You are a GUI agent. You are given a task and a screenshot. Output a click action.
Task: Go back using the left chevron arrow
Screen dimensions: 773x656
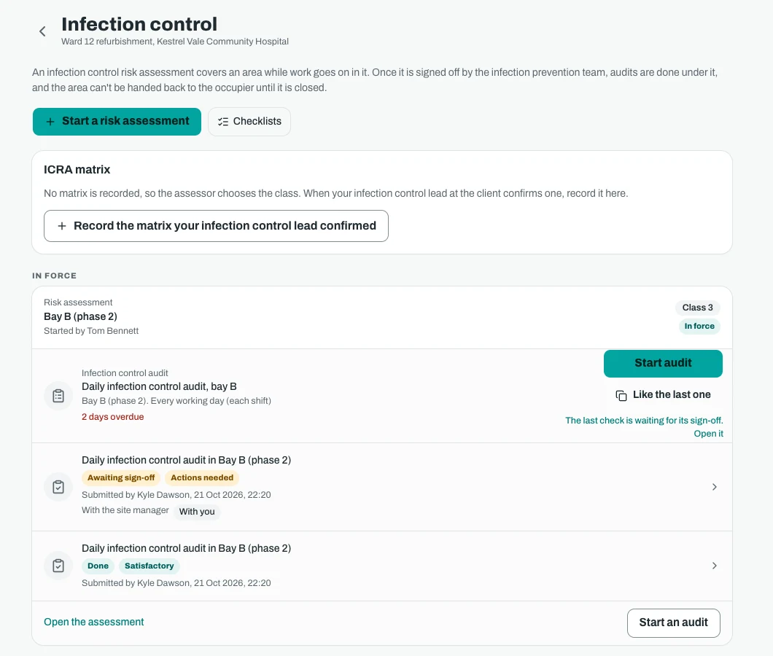pyautogui.click(x=42, y=31)
